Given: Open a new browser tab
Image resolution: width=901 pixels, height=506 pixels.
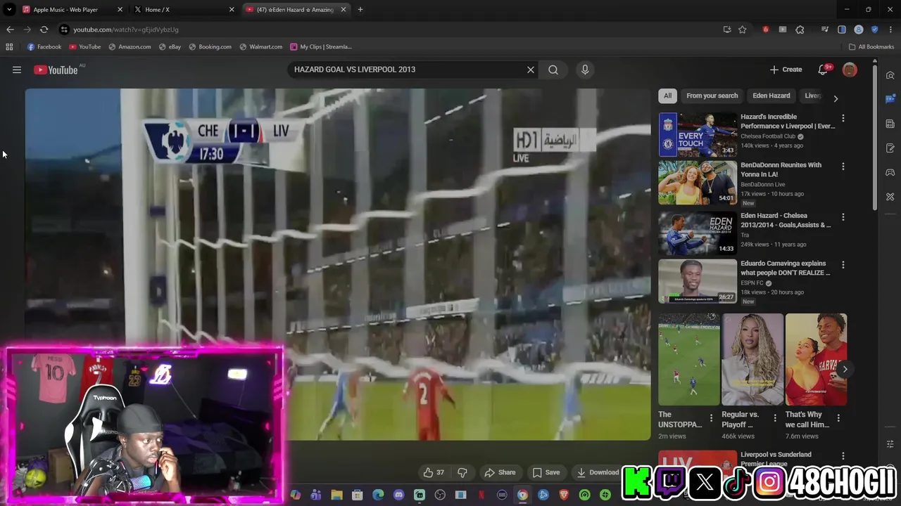Looking at the screenshot, I should 360,10.
